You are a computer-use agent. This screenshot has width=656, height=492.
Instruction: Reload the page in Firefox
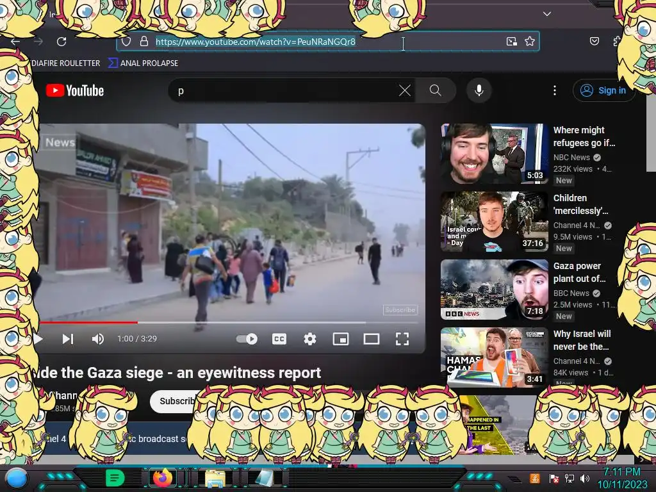61,42
